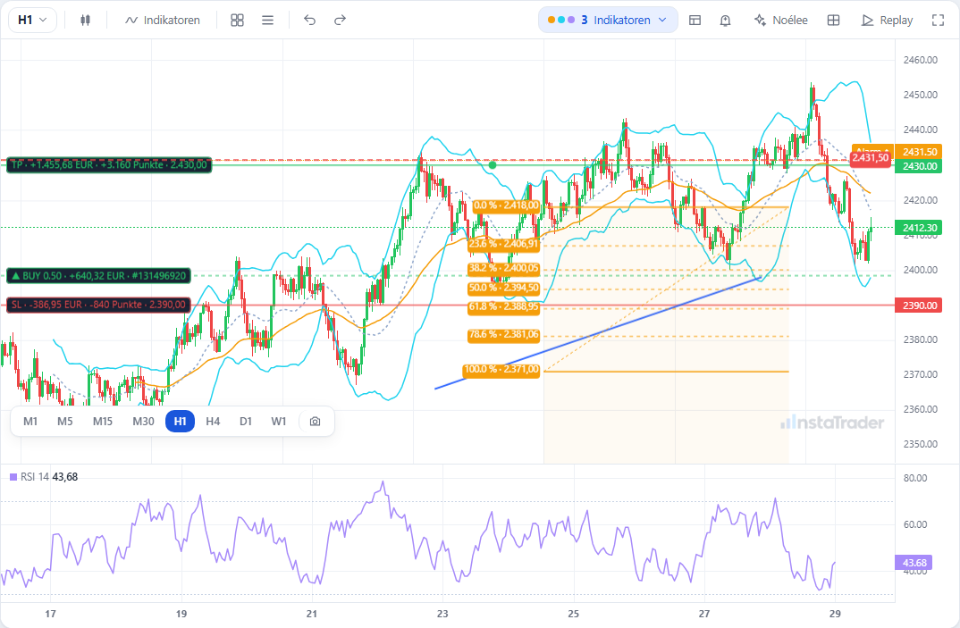Select the H1 timeframe button
960x628 pixels.
tap(180, 421)
